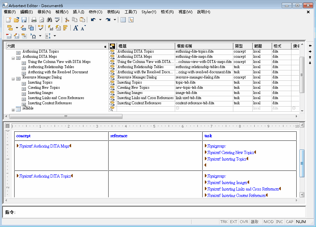Image resolution: width=316 pixels, height=227 pixels.
Task: Click the Open file folder icon
Action: [16, 20]
